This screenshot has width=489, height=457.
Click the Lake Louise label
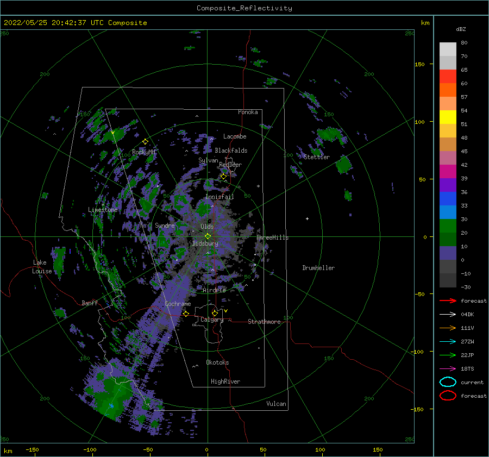click(x=42, y=267)
